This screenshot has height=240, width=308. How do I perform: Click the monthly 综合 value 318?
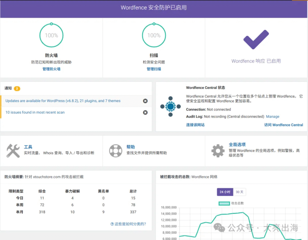42,212
